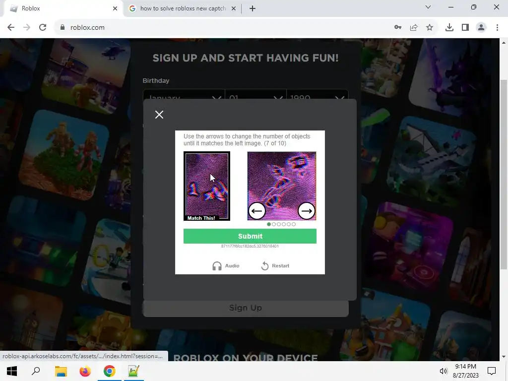The height and width of the screenshot is (381, 508).
Task: Toggle Chrome side panel
Action: coord(465,28)
